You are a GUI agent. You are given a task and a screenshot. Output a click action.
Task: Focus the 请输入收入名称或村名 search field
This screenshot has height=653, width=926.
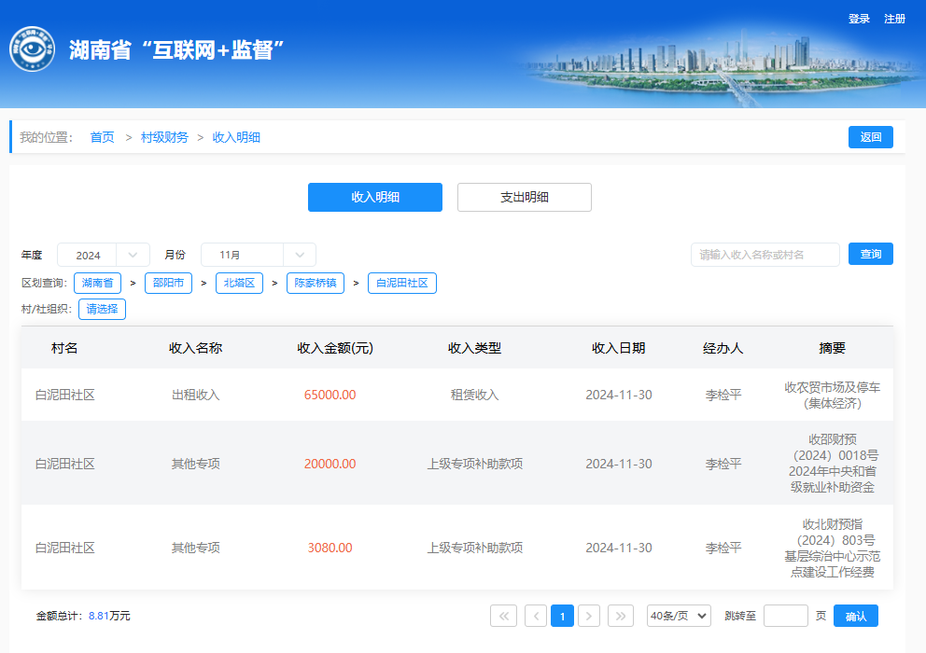click(x=765, y=255)
